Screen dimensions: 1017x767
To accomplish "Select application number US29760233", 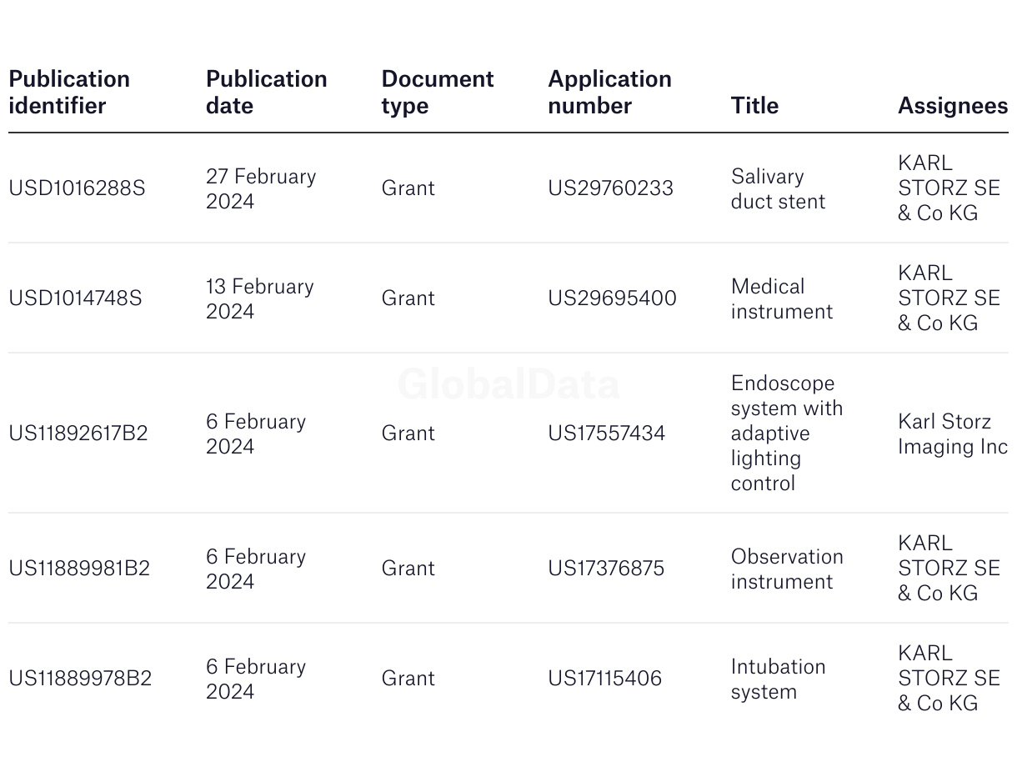I will pos(610,188).
